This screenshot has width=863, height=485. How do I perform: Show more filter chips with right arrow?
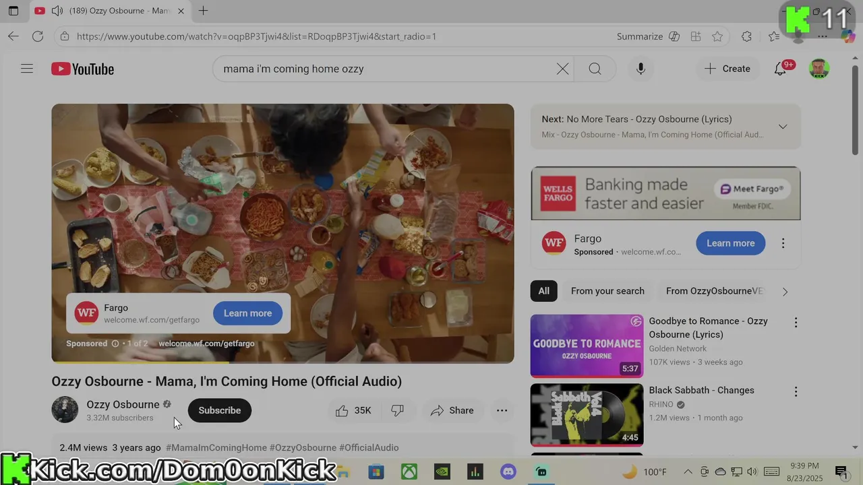[785, 292]
